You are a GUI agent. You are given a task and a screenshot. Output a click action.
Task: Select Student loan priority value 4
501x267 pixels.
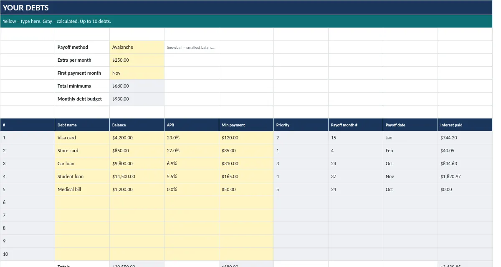coord(301,176)
